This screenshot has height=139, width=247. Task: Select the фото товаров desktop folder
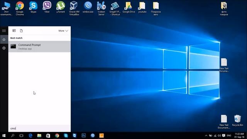(224, 8)
